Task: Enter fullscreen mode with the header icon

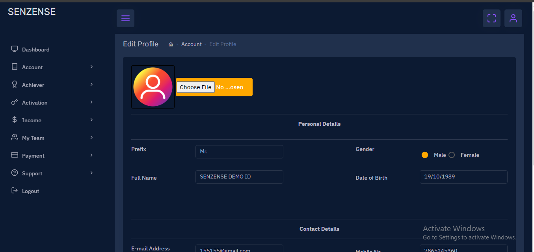Action: (491, 18)
